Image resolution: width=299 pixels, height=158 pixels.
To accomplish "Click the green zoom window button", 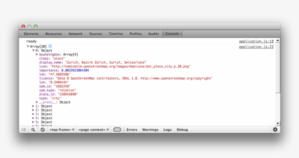I will click(36, 27).
